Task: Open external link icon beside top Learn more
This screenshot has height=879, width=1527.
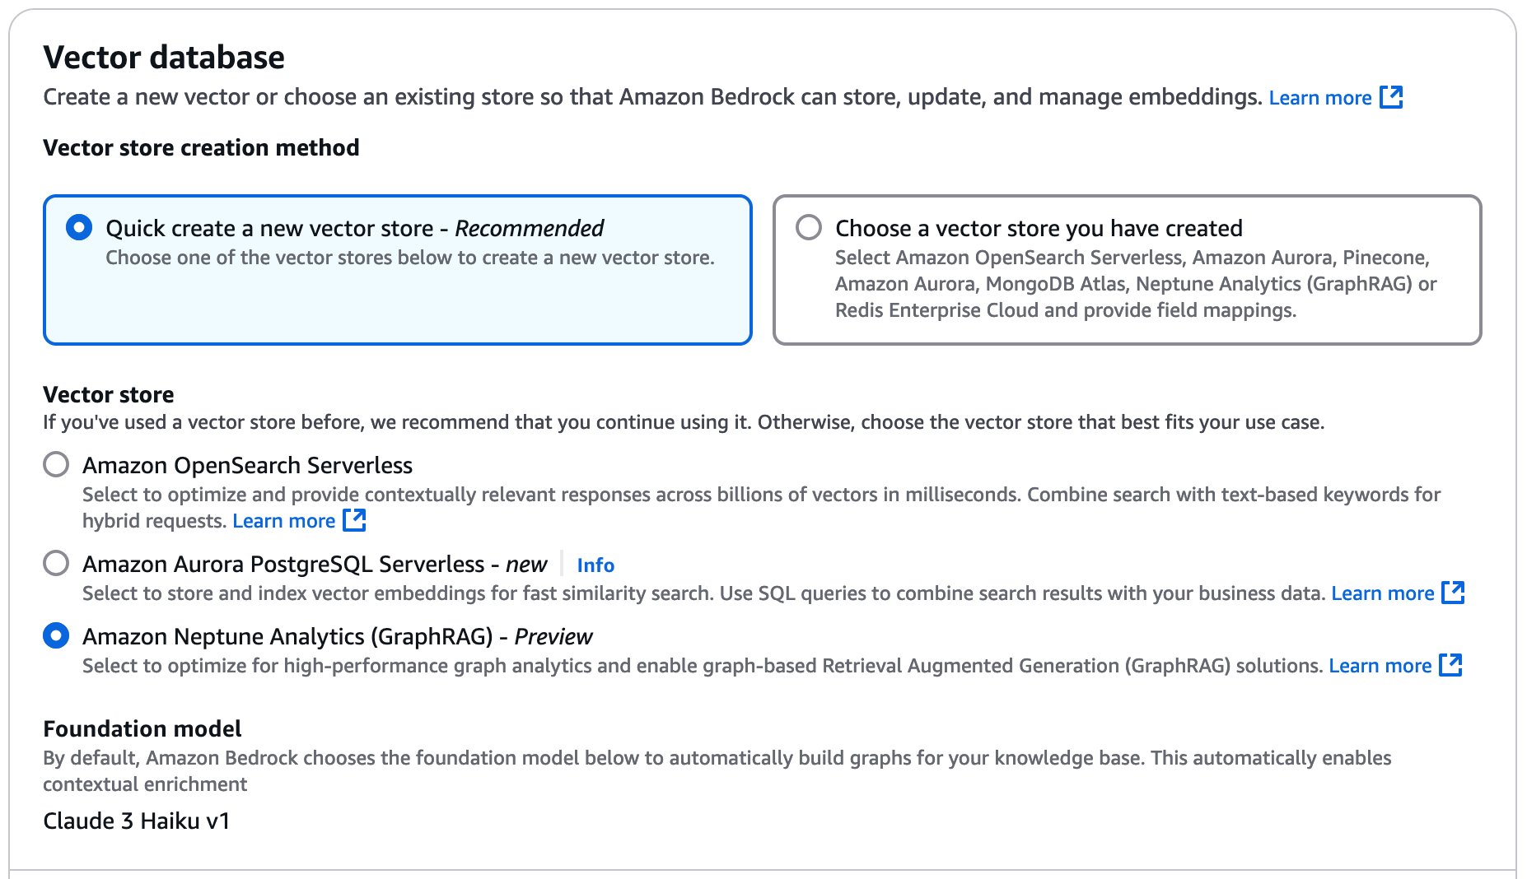Action: click(x=1391, y=97)
